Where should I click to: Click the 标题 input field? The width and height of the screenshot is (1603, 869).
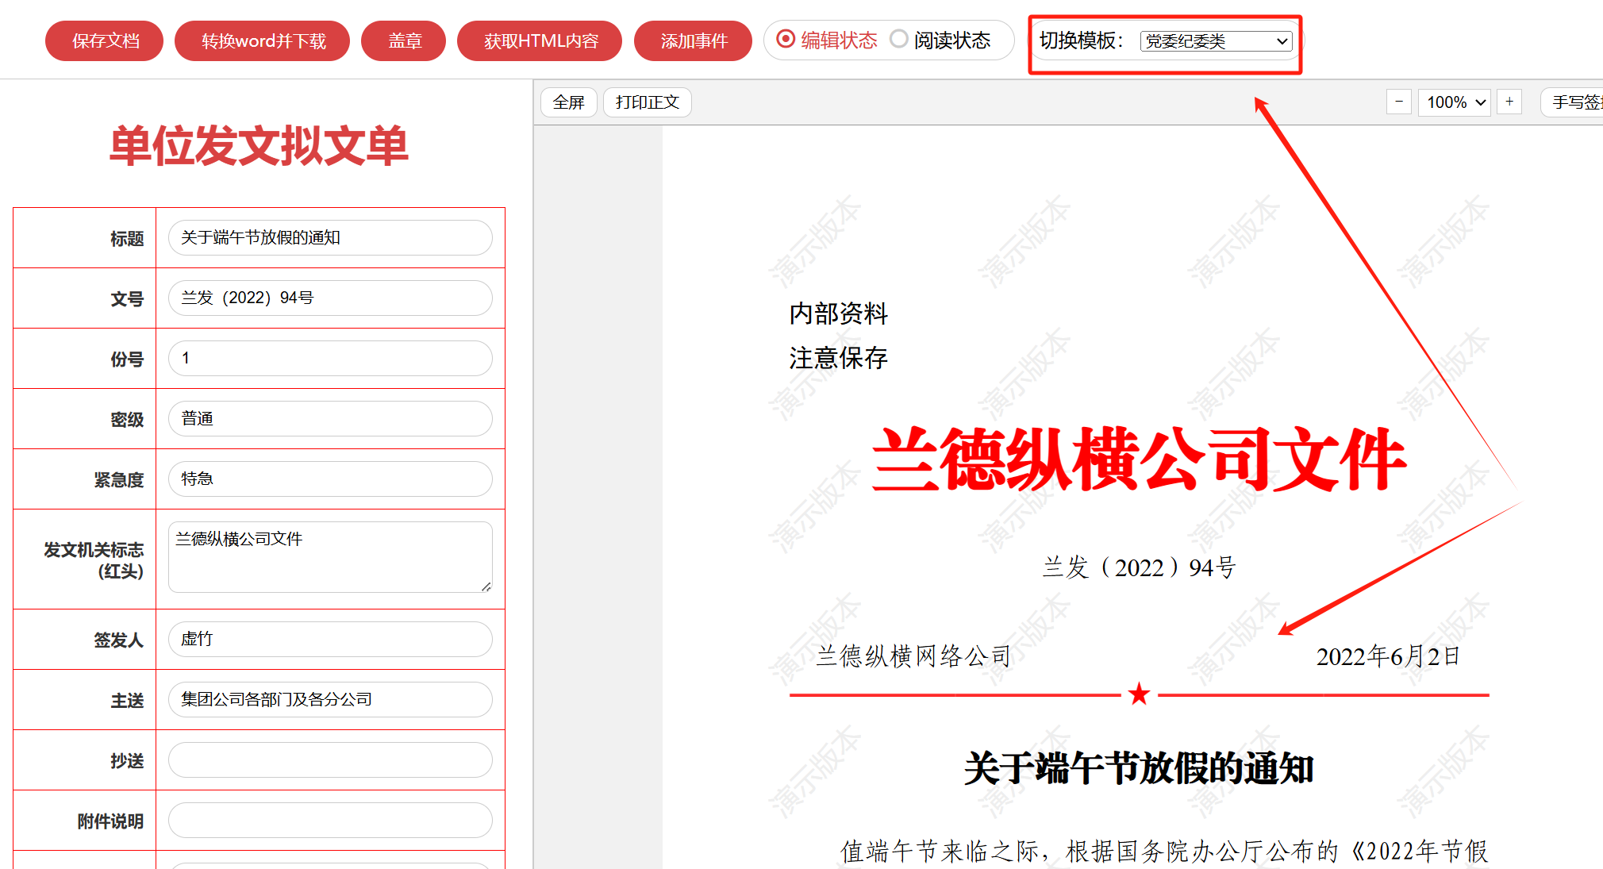[330, 238]
